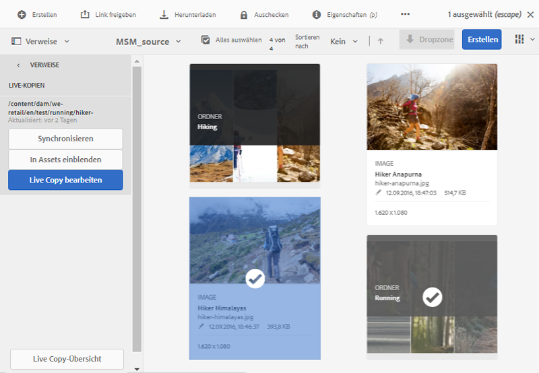Viewport: 539px width, 373px height.
Task: Click the 393,8 KB file size text
Action: pos(278,327)
